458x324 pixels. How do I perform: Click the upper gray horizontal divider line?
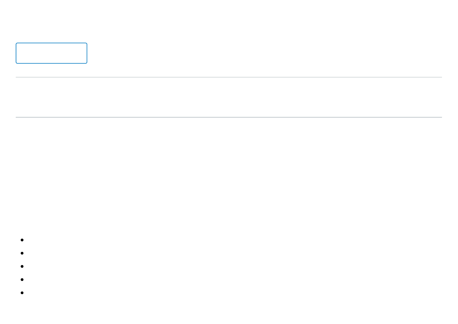[229, 77]
